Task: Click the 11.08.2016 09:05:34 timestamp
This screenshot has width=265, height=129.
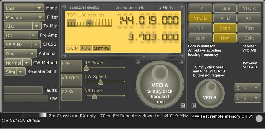Action: (85, 8)
